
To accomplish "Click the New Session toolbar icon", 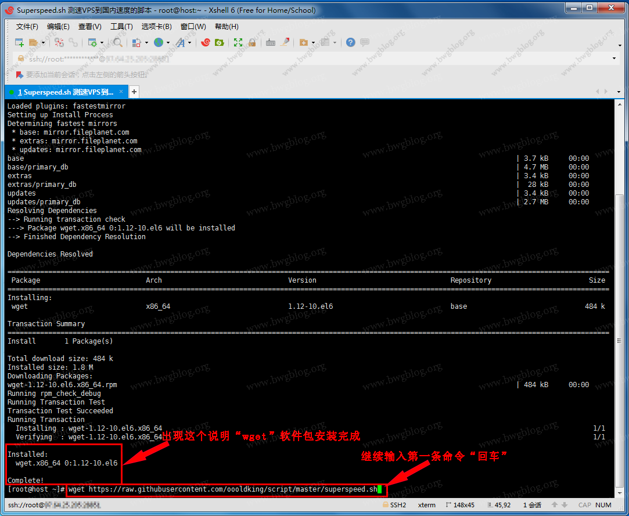I will coord(19,42).
